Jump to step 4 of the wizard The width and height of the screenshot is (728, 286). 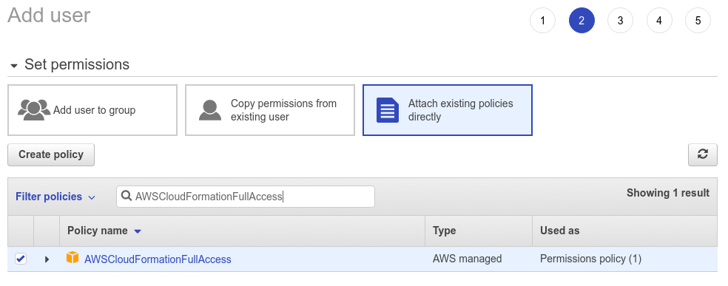658,21
